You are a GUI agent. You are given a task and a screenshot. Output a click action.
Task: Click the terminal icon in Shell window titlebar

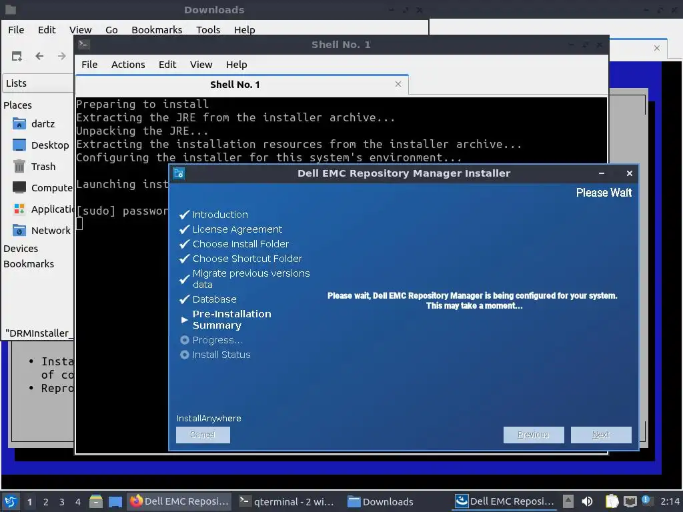(x=84, y=45)
